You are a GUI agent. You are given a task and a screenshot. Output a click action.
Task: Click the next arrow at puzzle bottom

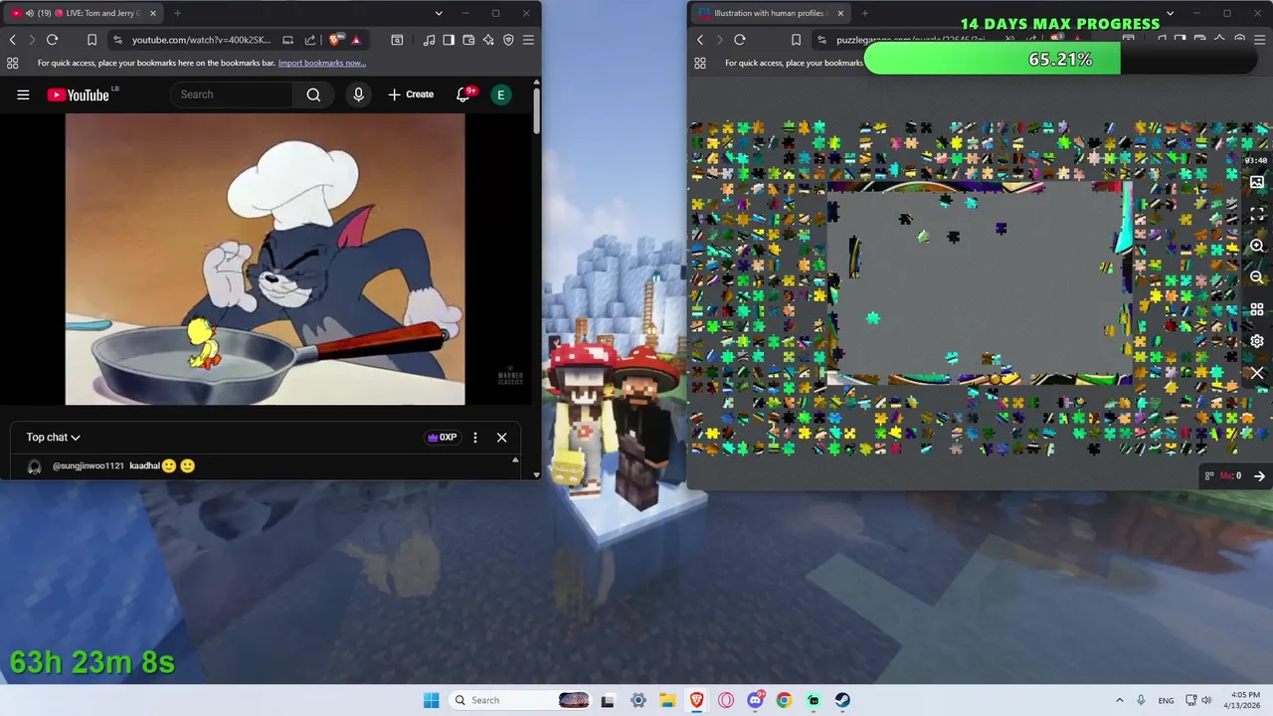point(1259,476)
